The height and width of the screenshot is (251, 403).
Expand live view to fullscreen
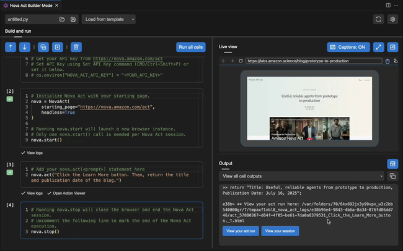coord(379,47)
